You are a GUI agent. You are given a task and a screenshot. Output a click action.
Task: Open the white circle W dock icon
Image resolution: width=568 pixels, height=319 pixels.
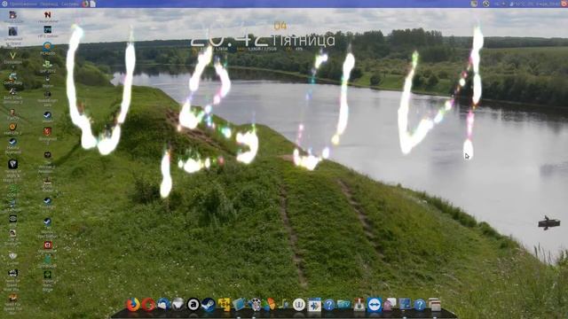click(299, 305)
